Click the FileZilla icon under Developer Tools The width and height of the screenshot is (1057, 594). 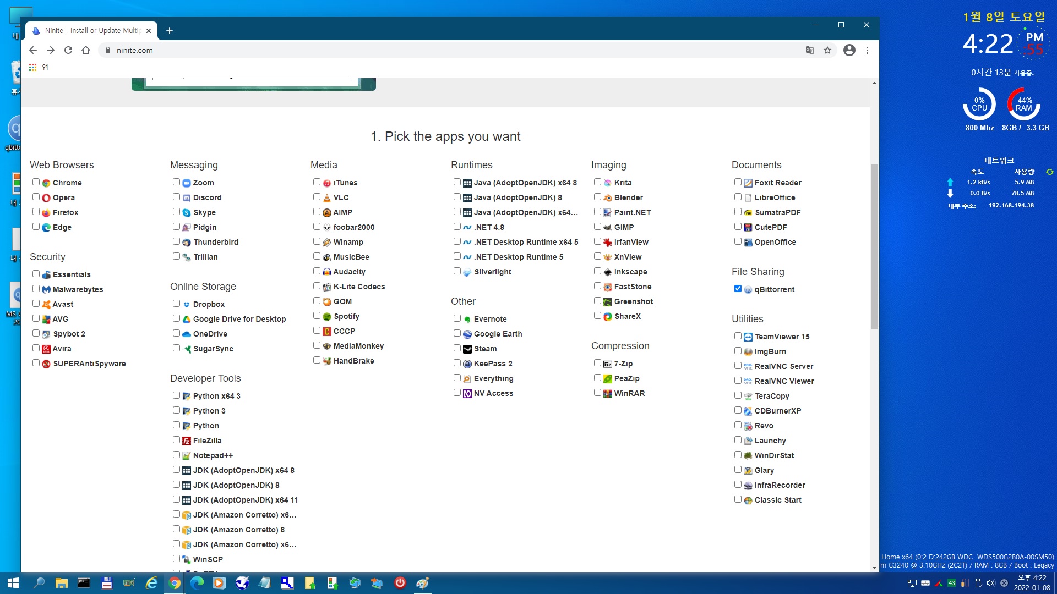pos(187,441)
